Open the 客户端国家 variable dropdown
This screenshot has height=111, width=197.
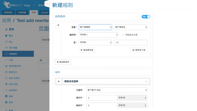[95, 27]
